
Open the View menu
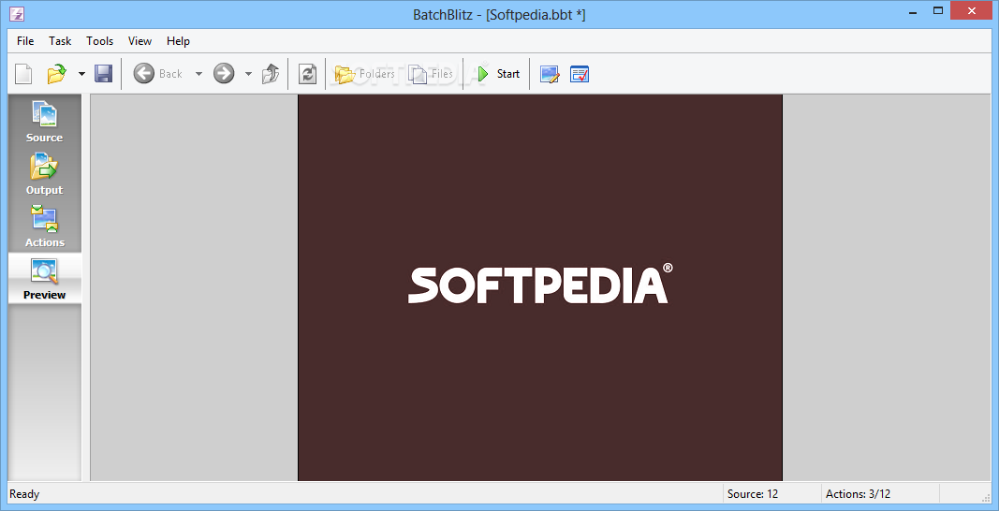(x=140, y=41)
